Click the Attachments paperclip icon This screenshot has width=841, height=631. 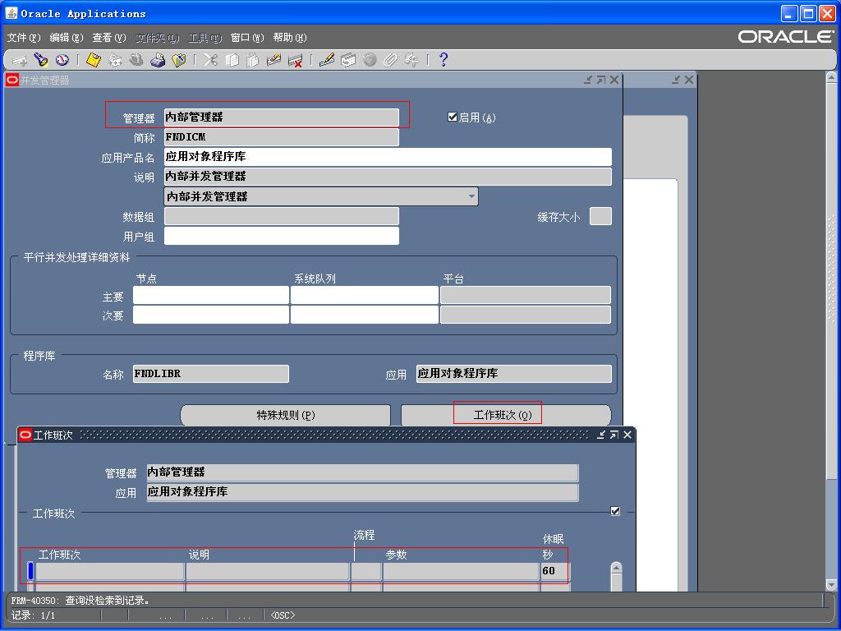390,60
